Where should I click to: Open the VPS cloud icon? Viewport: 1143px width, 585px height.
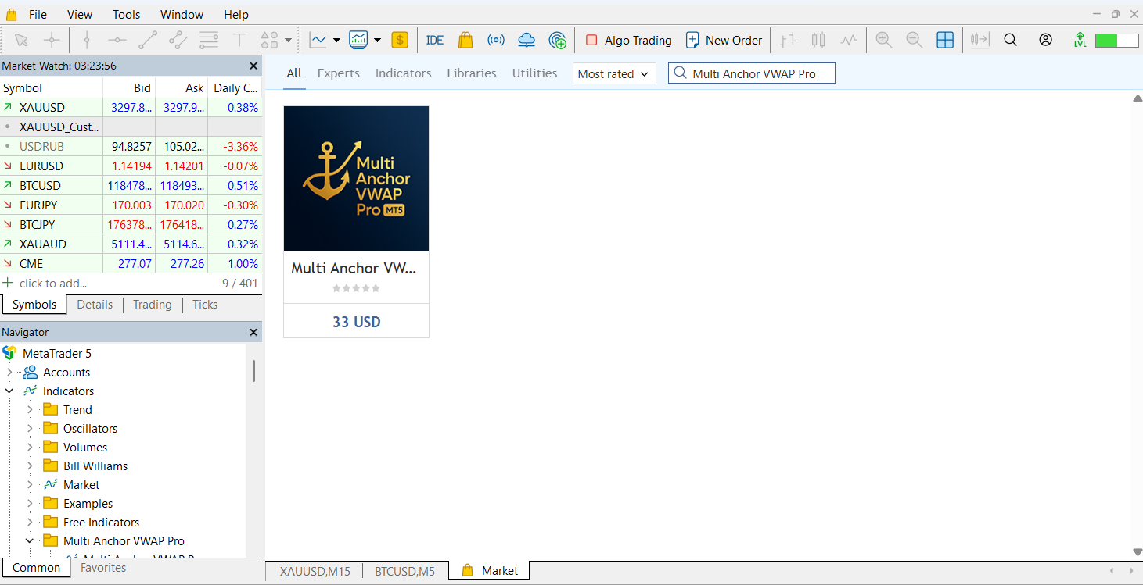(527, 40)
